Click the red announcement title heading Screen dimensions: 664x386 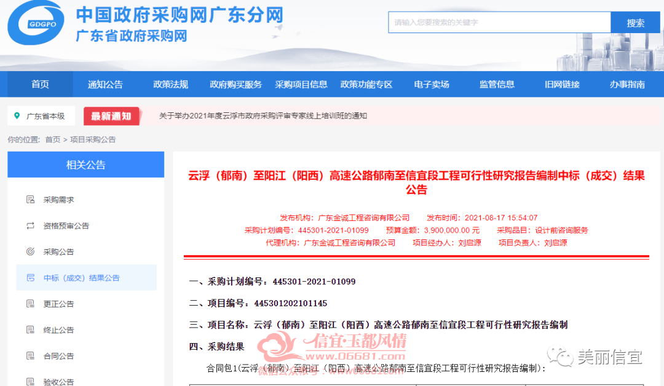[416, 182]
